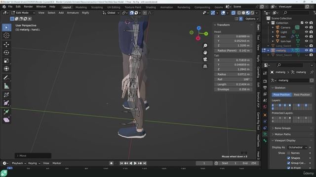Toggle X-Ray display icon in header
This screenshot has height=177, width=316.
pos(233,13)
